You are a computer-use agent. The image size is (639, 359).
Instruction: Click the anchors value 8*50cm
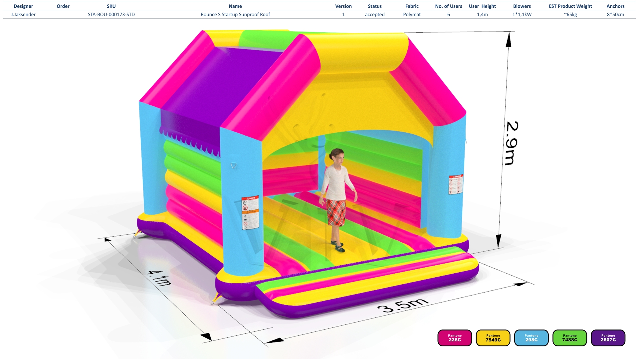pos(615,14)
